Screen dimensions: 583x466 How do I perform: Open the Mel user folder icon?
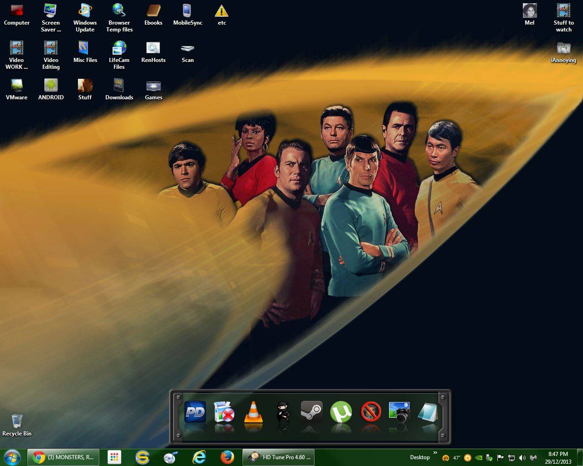pyautogui.click(x=529, y=15)
